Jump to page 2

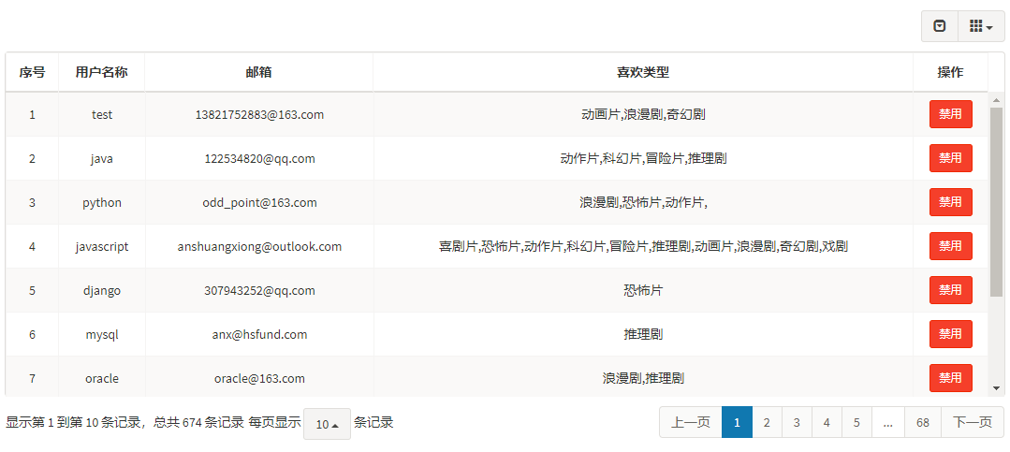[767, 422]
